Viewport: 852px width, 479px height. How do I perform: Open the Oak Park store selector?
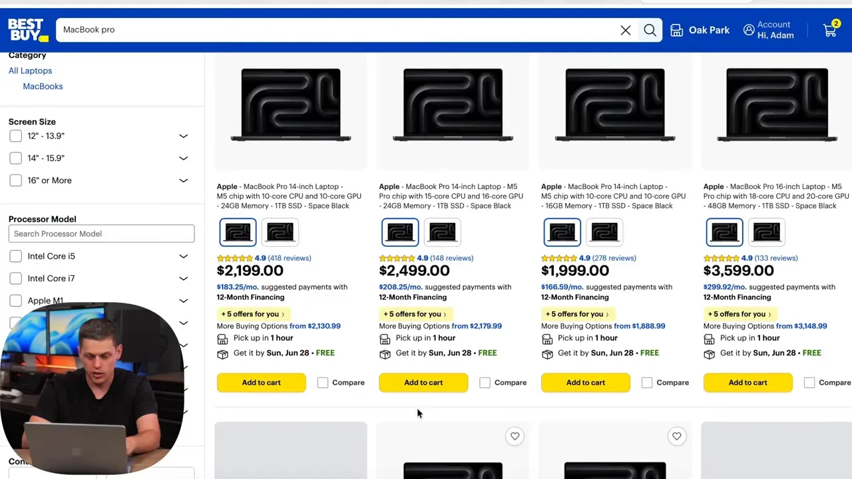[700, 30]
